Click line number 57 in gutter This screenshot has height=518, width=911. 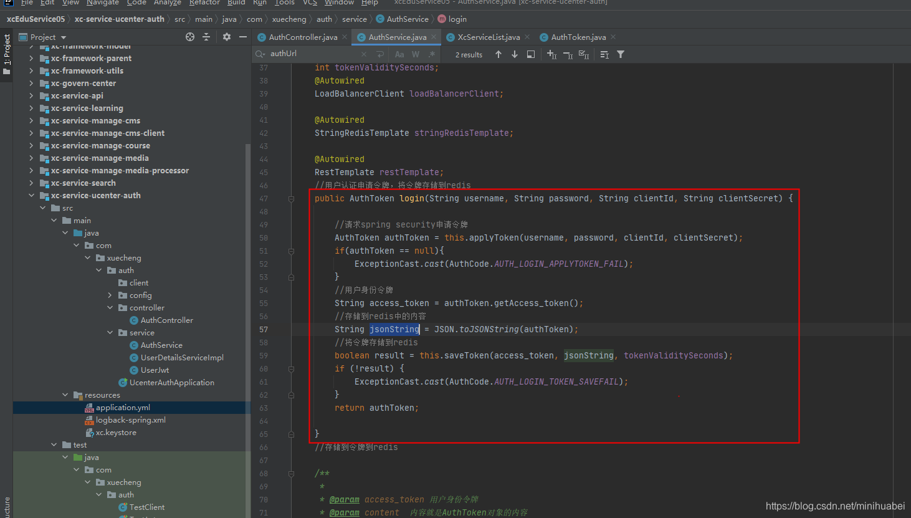click(264, 330)
